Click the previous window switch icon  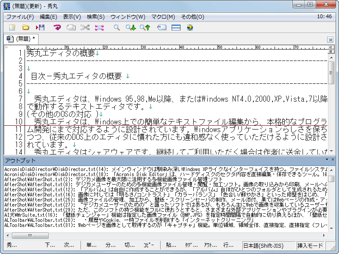click(x=162, y=28)
